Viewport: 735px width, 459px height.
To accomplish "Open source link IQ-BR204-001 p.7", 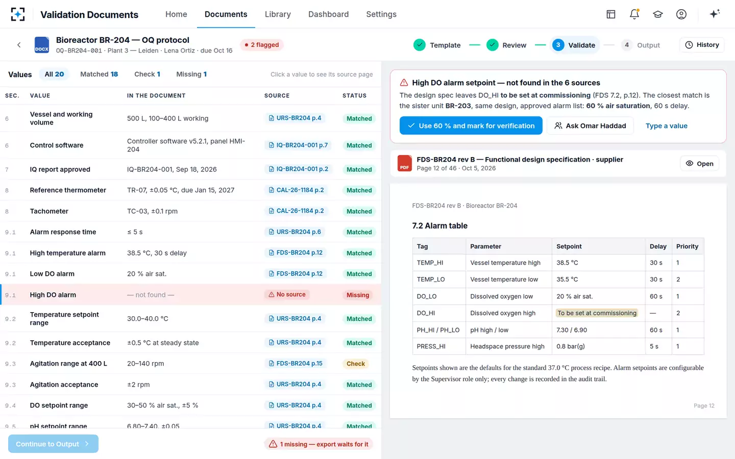I will click(x=299, y=145).
